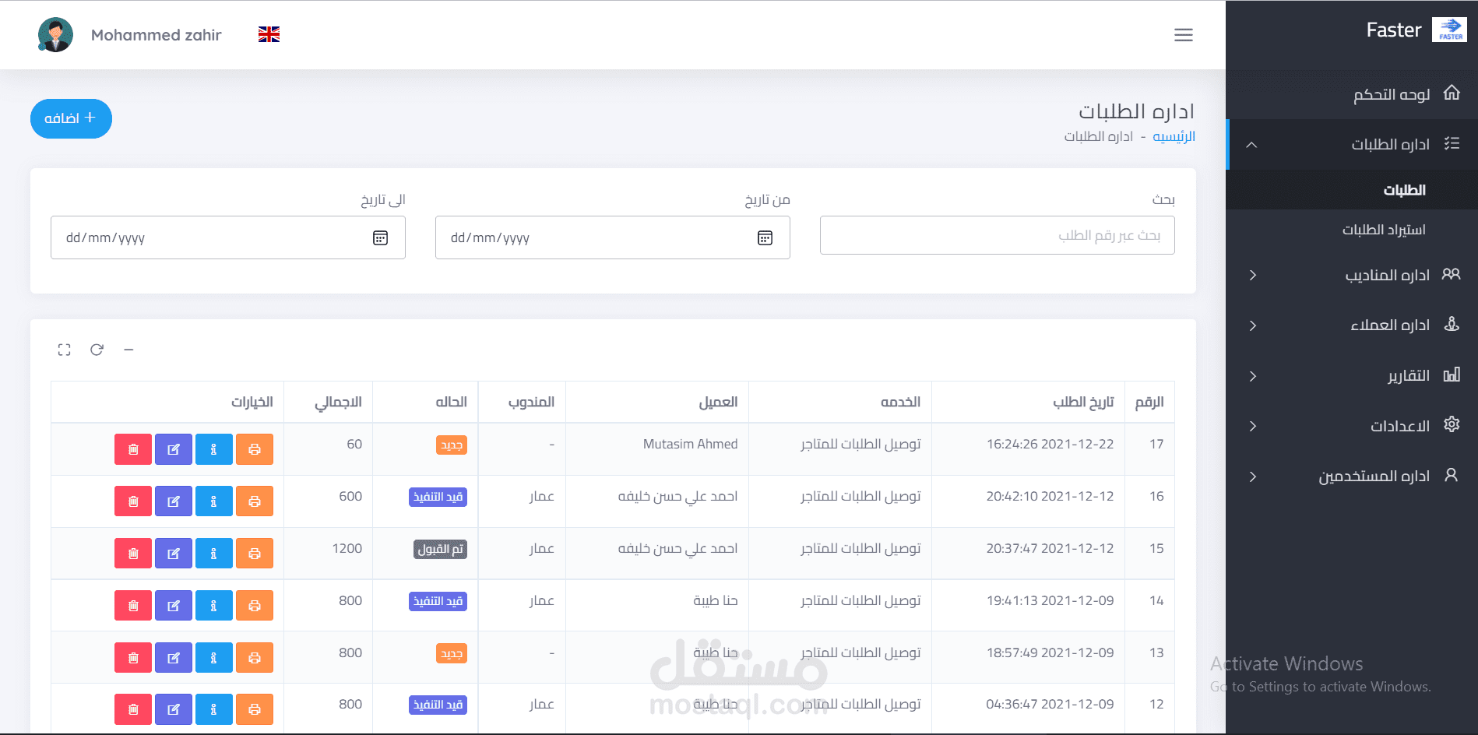
Task: Edit order number 14
Action: pos(174,606)
